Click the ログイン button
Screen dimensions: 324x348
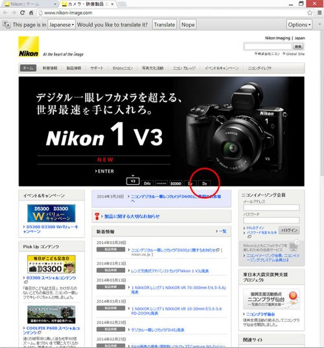[289, 230]
